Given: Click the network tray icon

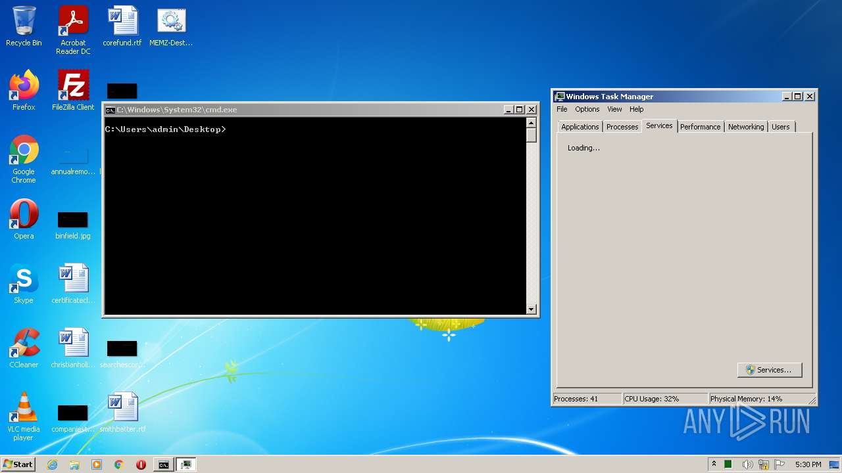Looking at the screenshot, I should [764, 464].
